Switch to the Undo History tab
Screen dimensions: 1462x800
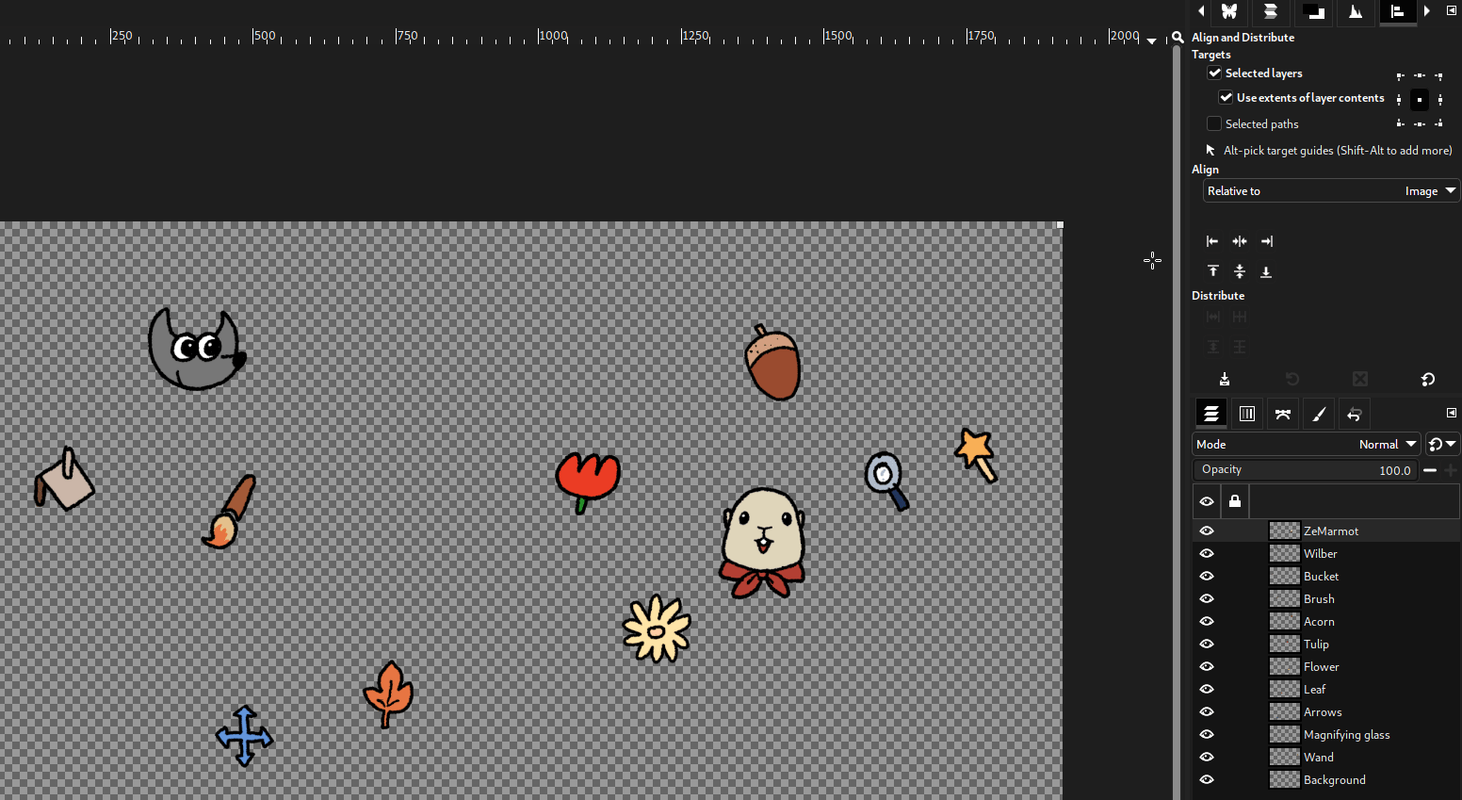point(1354,413)
